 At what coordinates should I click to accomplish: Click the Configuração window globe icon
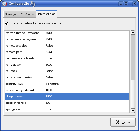(x=5, y=4)
